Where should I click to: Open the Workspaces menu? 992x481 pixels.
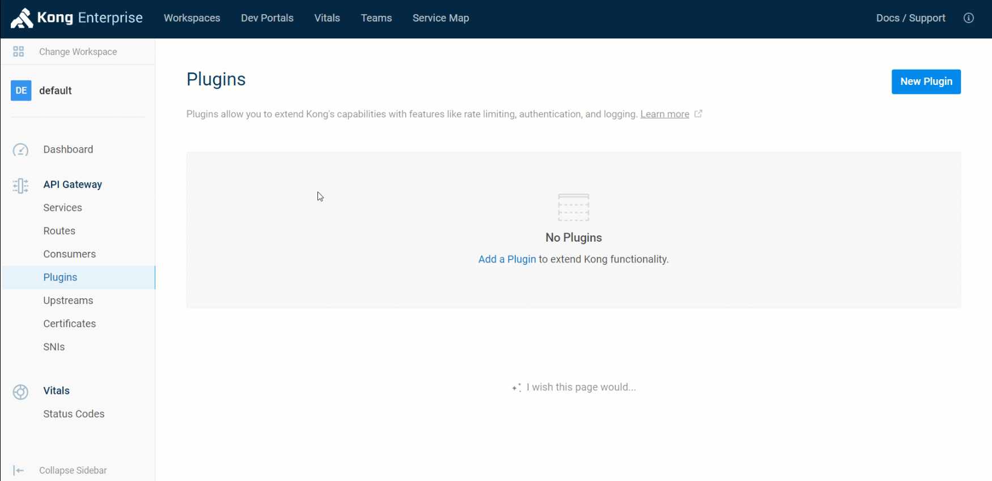click(x=192, y=18)
